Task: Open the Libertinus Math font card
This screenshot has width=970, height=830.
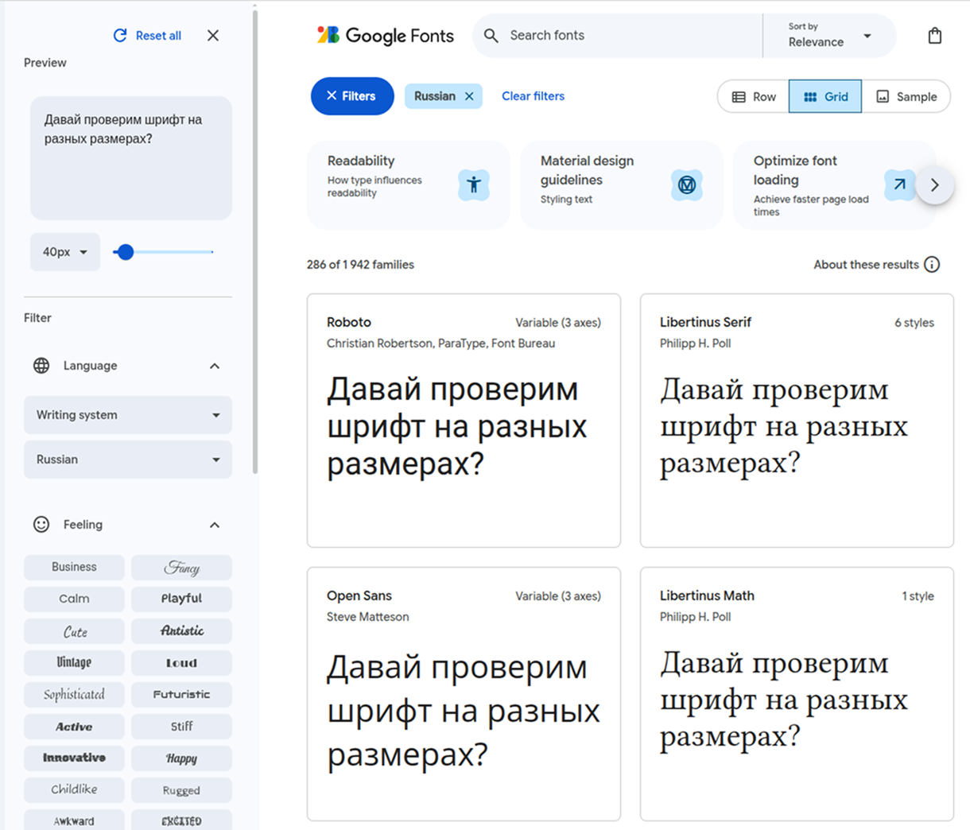Action: 797,694
